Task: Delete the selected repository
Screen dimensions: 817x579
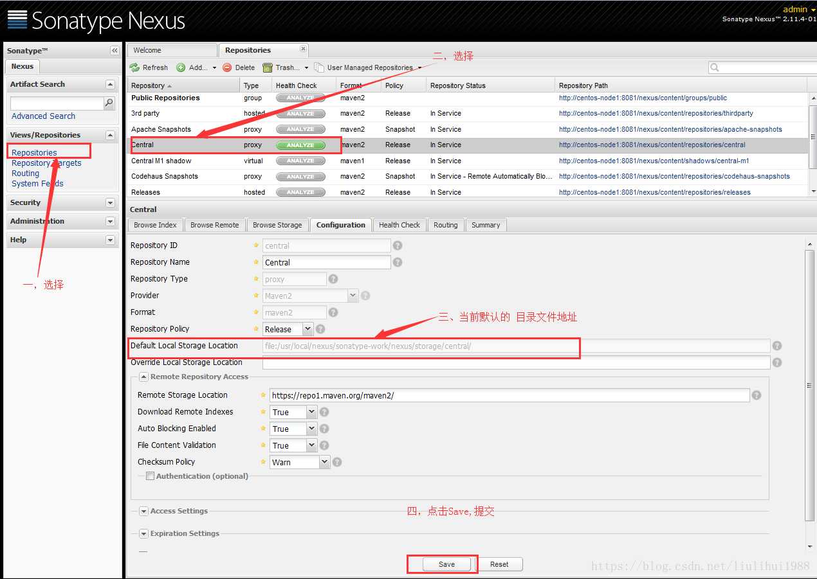Action: pyautogui.click(x=239, y=67)
